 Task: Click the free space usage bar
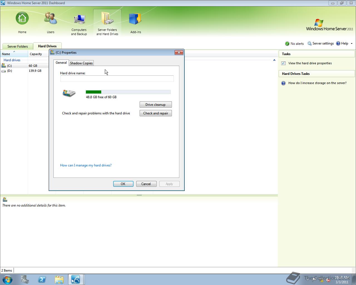(x=128, y=92)
